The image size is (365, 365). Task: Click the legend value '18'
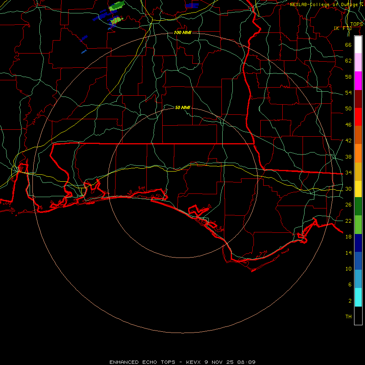[x=348, y=236]
